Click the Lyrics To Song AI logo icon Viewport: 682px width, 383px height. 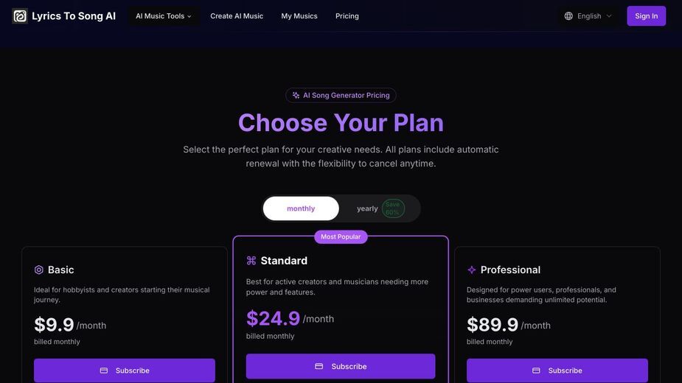20,16
